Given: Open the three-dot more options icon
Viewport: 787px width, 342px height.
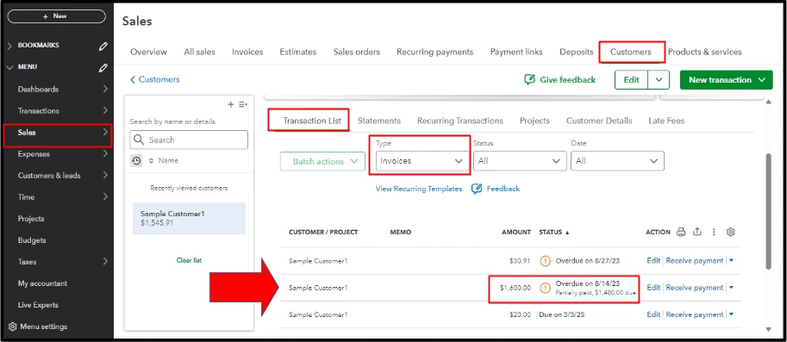Looking at the screenshot, I should [713, 232].
